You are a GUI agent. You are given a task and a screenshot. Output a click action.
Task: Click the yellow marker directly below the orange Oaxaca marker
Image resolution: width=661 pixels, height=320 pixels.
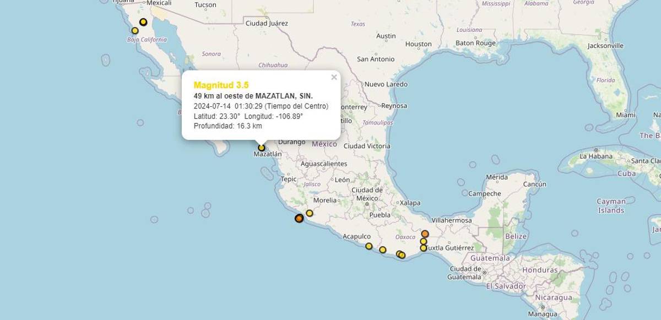(424, 241)
